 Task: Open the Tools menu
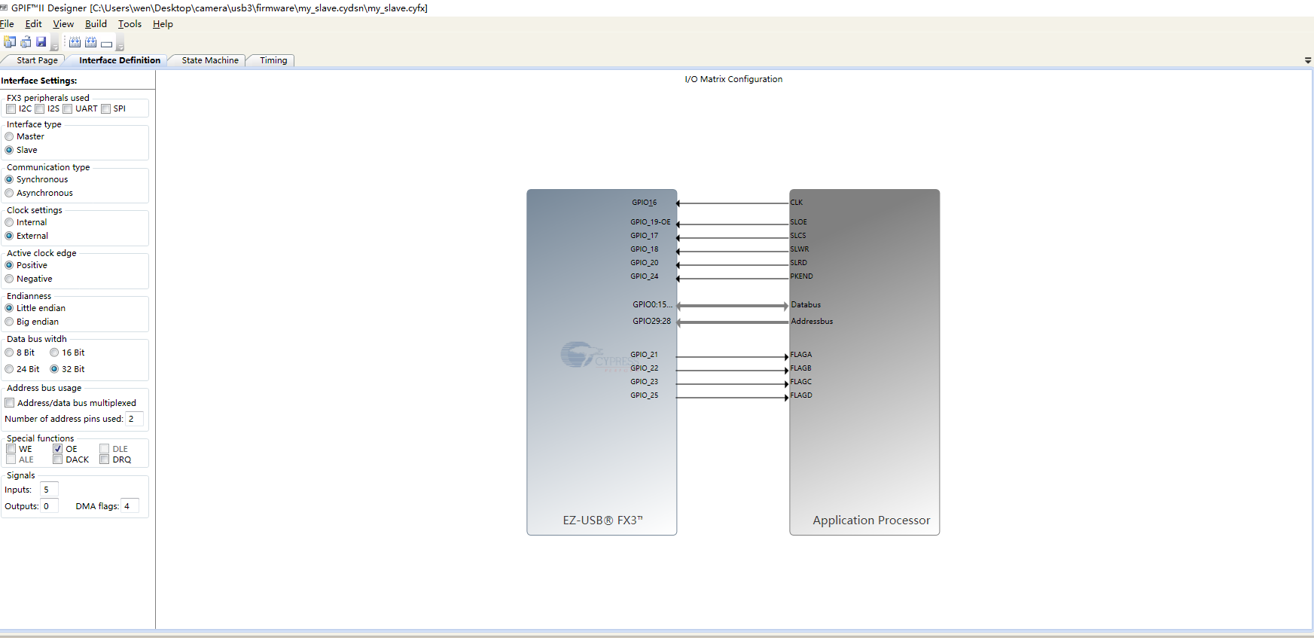tap(130, 24)
